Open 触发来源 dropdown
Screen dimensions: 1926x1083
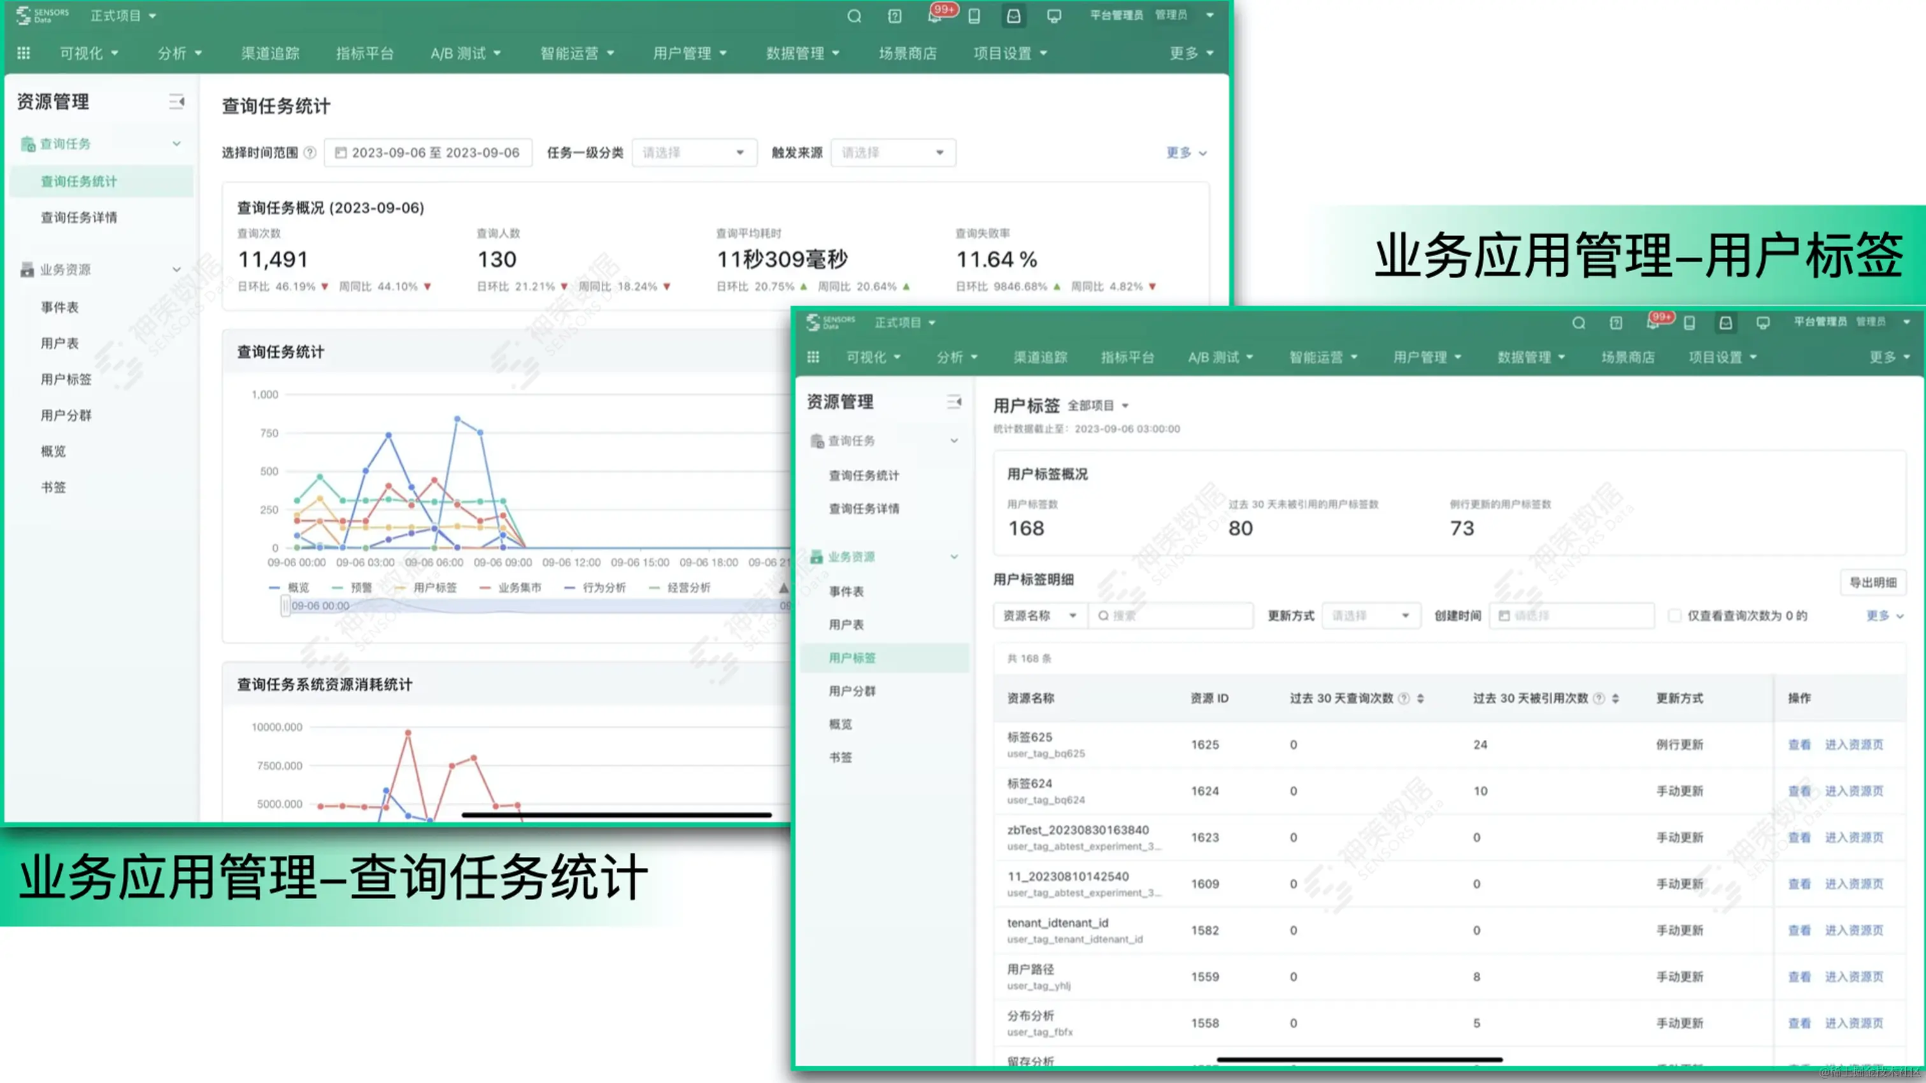[x=893, y=152]
